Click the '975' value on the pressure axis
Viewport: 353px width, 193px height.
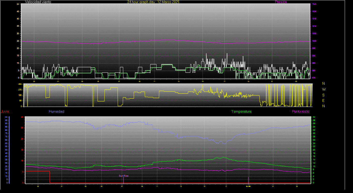[x=314, y=78]
